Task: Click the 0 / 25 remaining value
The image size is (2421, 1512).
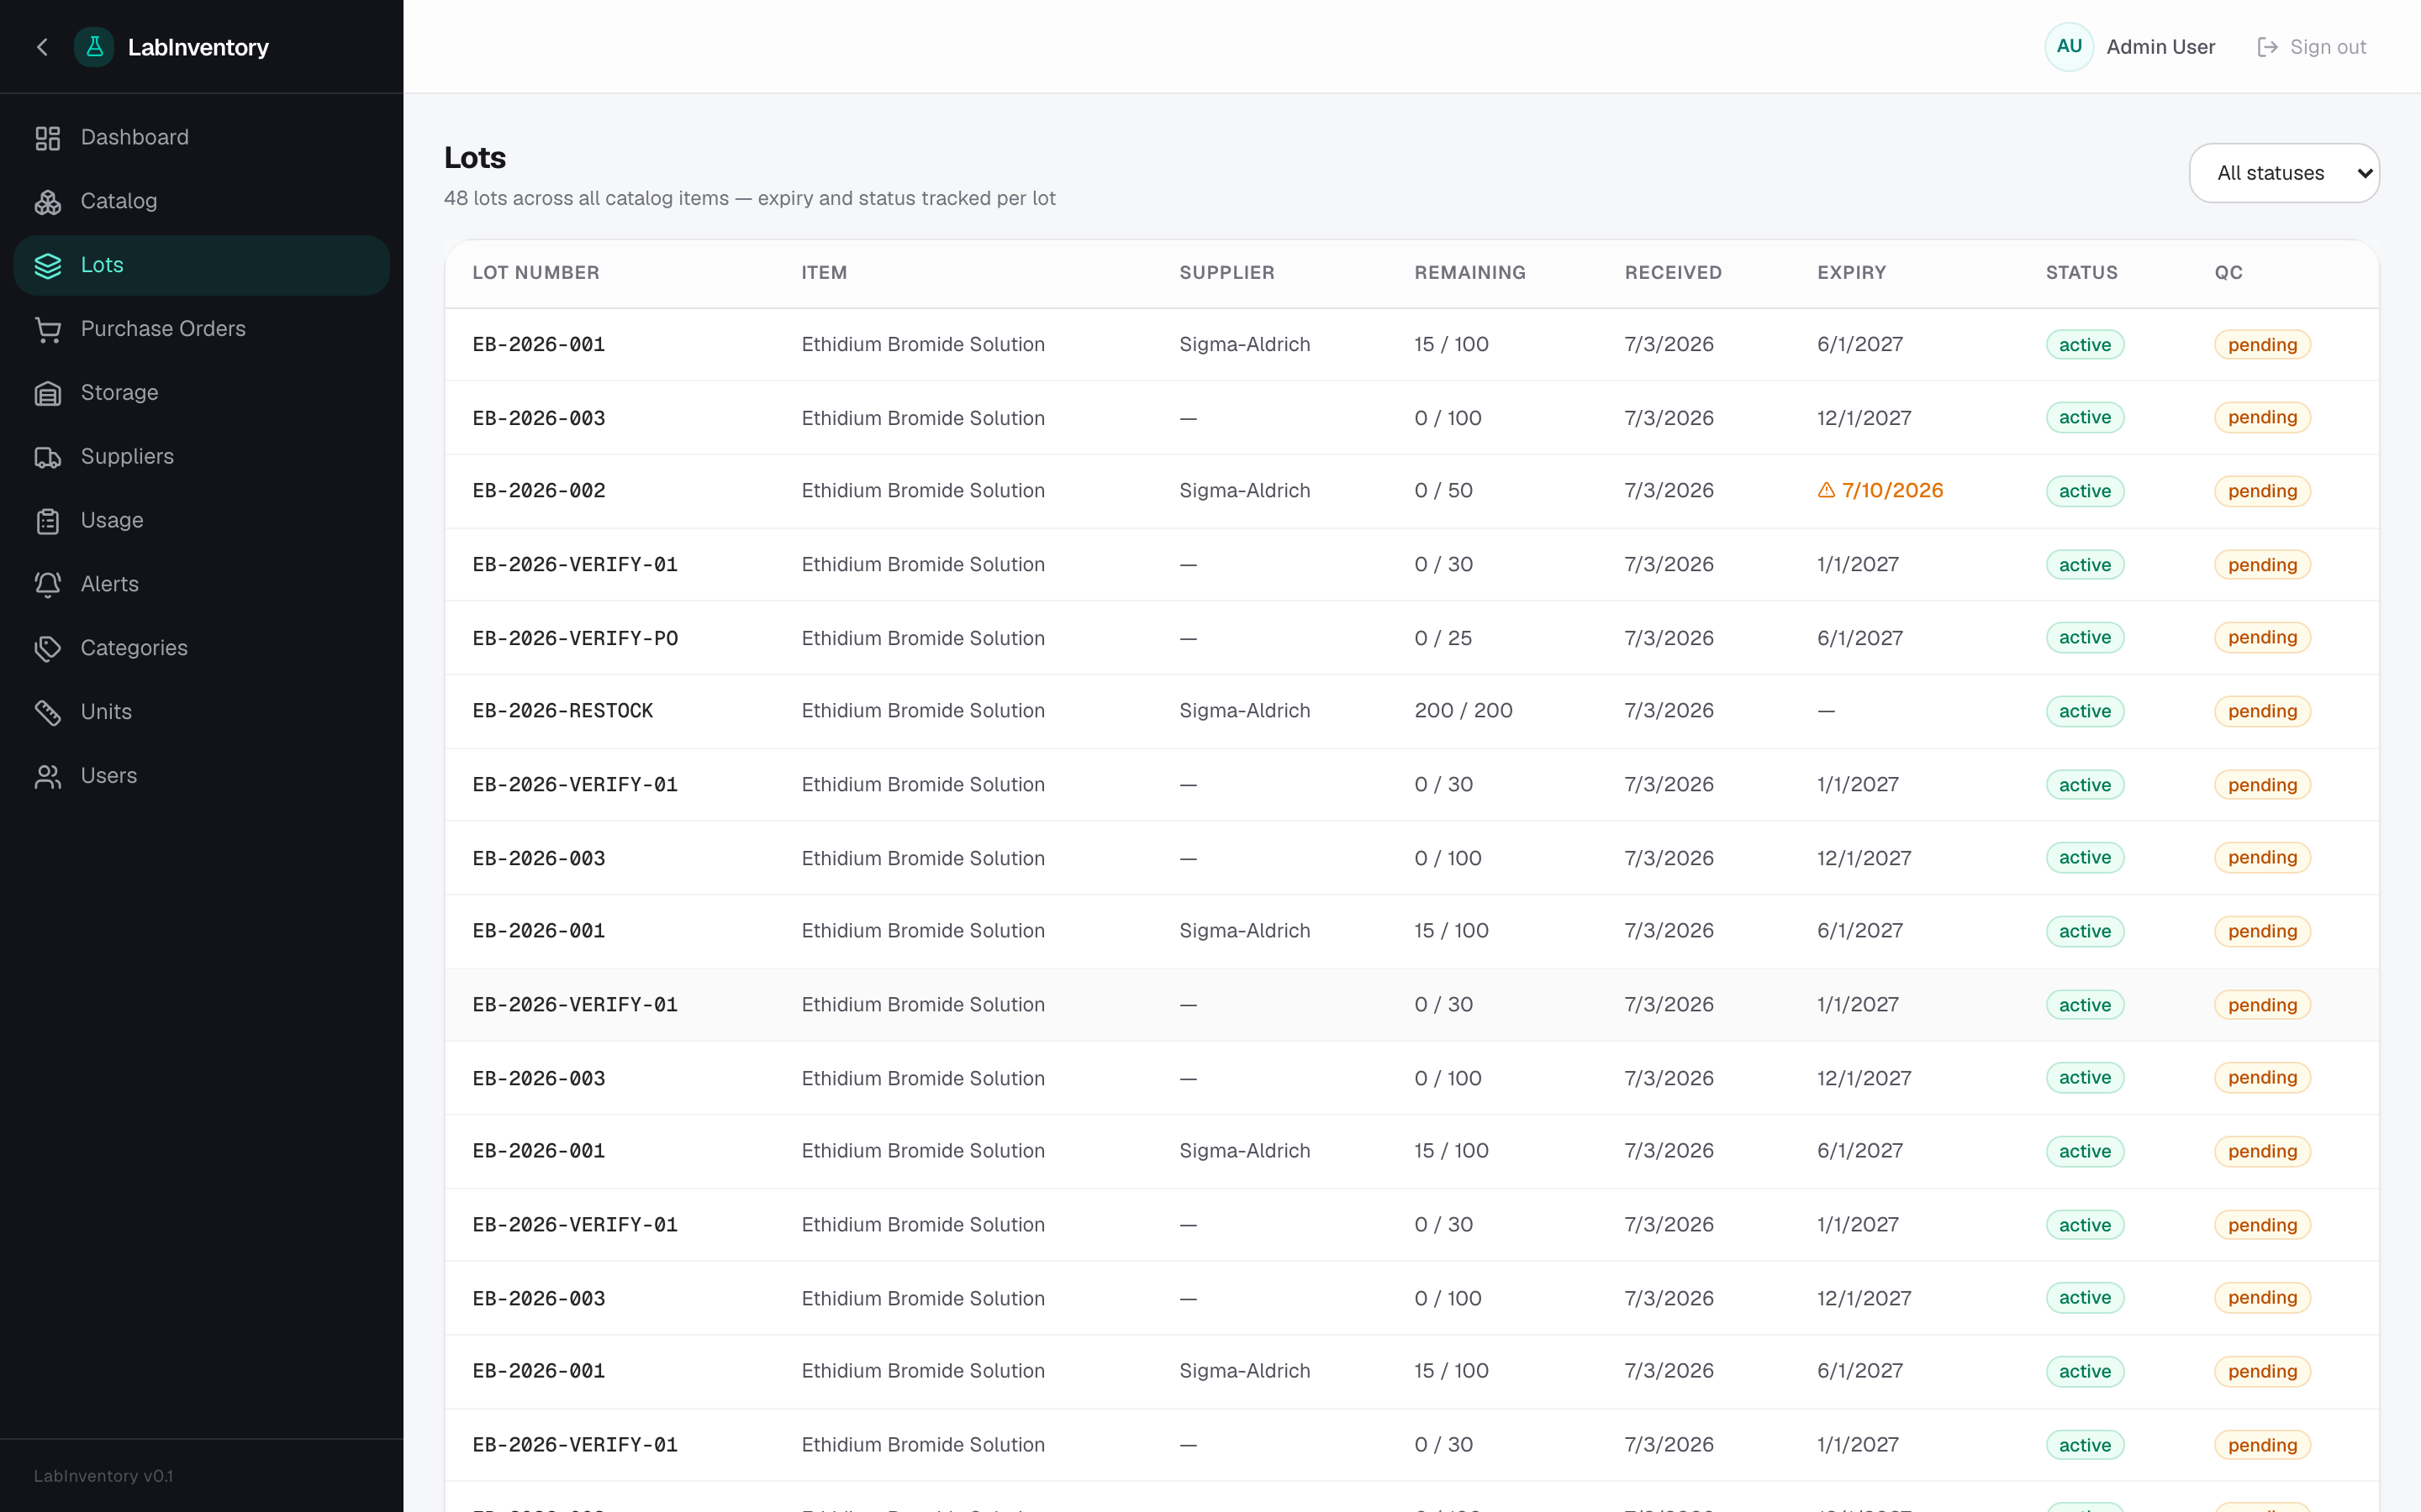Action: pyautogui.click(x=1443, y=638)
